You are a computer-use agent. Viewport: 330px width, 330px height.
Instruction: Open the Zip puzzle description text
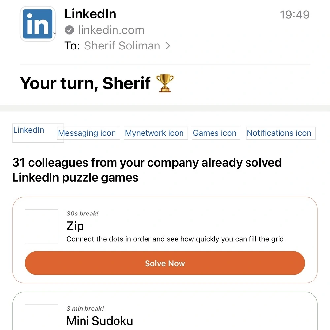tap(176, 239)
